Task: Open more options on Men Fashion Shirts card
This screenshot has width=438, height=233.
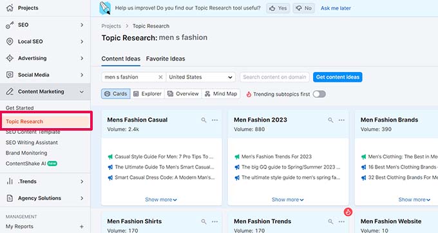Action: pyautogui.click(x=214, y=221)
